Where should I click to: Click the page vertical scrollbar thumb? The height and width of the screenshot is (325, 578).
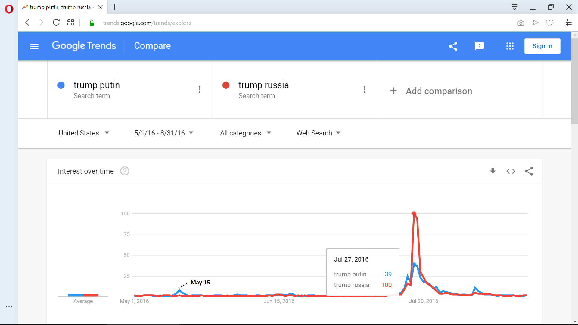click(574, 81)
